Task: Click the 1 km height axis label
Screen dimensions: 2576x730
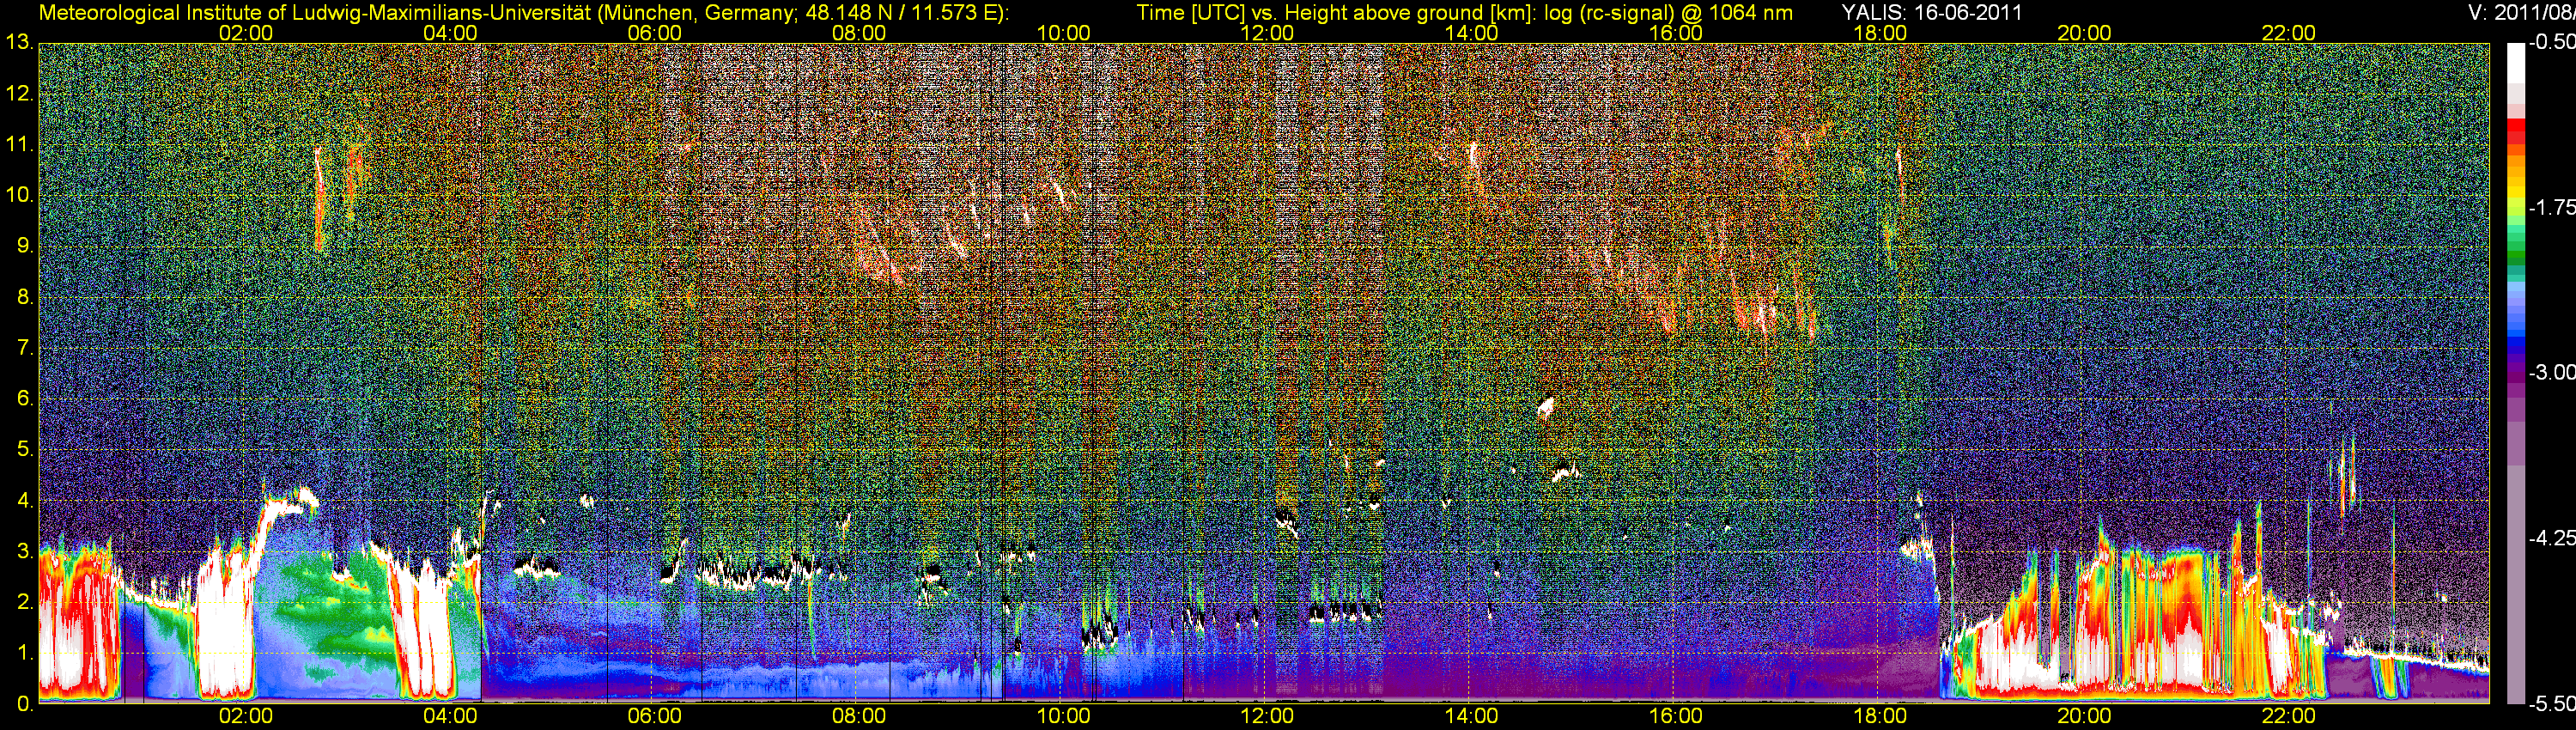Action: click(24, 654)
